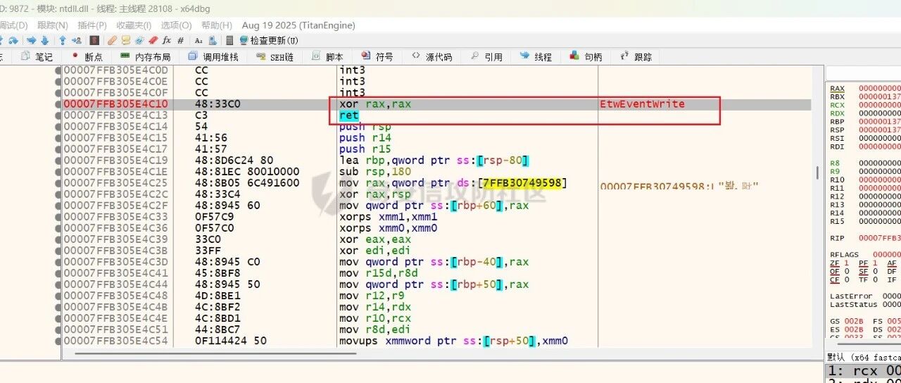Open the labels list icon
The width and height of the screenshot is (901, 383).
click(139, 40)
